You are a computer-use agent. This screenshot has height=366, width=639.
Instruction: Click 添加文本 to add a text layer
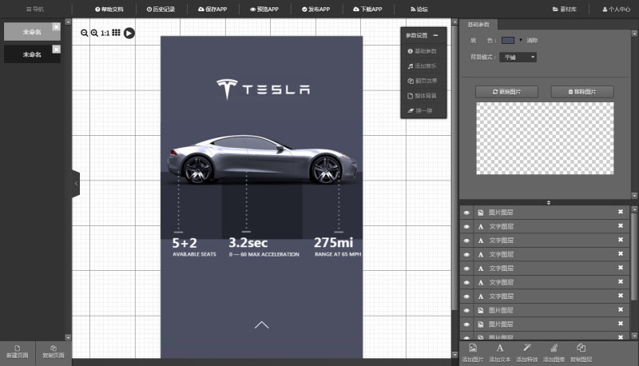[500, 353]
